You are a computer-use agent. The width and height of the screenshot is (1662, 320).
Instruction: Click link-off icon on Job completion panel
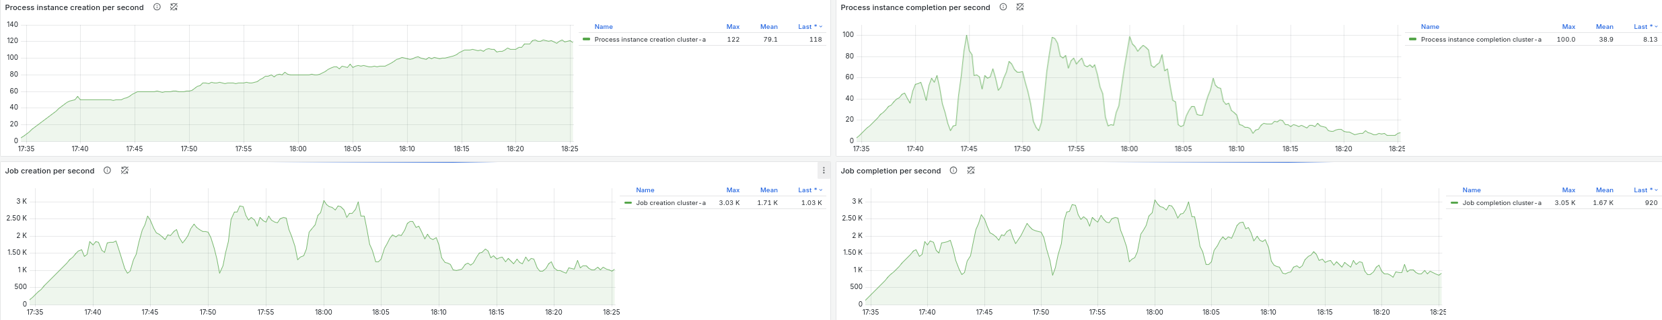pyautogui.click(x=971, y=170)
